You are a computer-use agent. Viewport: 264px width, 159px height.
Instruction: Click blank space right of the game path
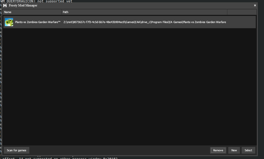pyautogui.click(x=241, y=22)
